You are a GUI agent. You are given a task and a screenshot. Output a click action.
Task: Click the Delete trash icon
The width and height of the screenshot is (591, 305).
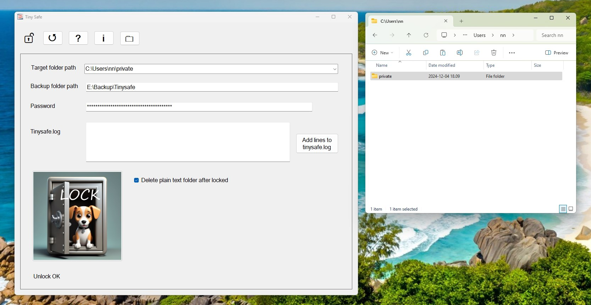(x=494, y=53)
